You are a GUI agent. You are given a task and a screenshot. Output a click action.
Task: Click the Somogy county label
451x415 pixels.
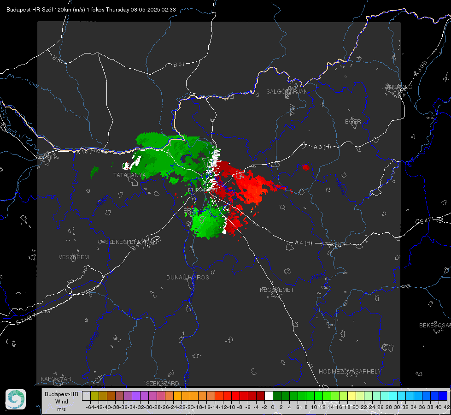93,340
